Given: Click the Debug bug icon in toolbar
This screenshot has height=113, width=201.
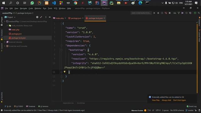Looking at the screenshot, I should [x=158, y=13].
